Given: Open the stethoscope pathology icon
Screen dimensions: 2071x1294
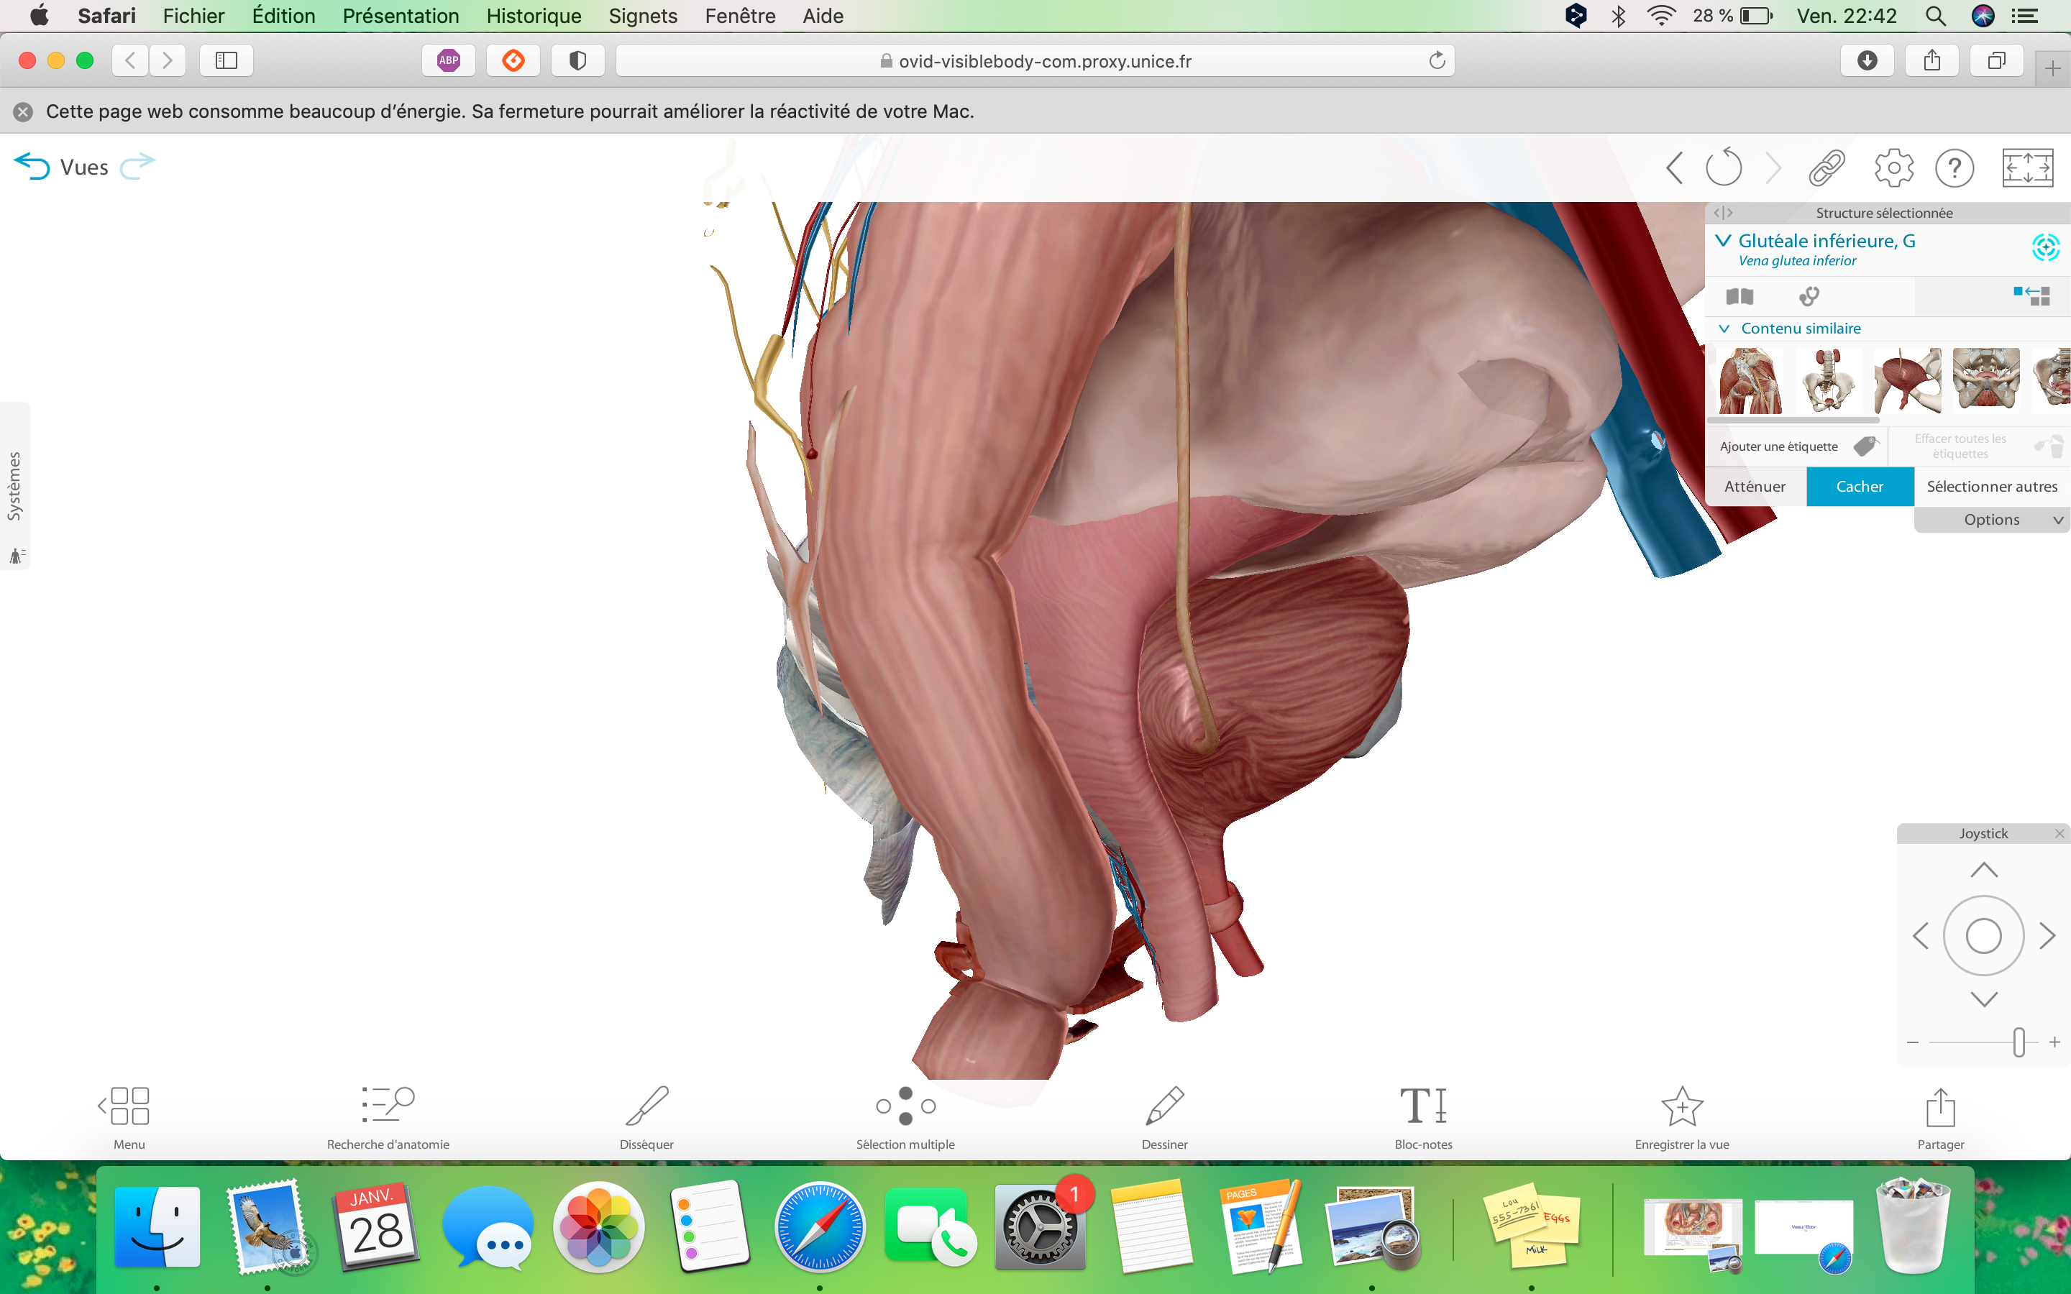Looking at the screenshot, I should click(1809, 296).
